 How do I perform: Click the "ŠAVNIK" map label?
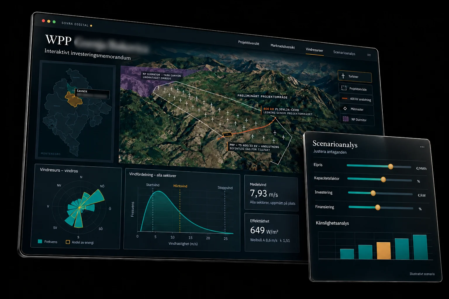point(82,91)
